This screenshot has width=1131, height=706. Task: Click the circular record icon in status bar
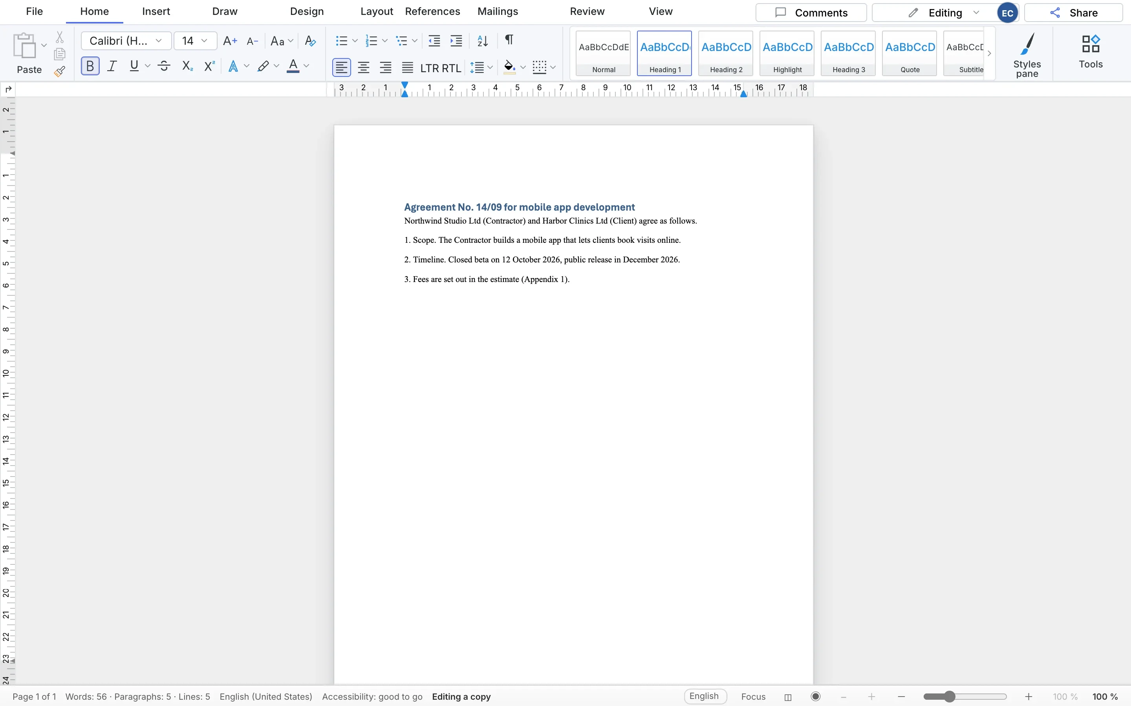tap(816, 696)
